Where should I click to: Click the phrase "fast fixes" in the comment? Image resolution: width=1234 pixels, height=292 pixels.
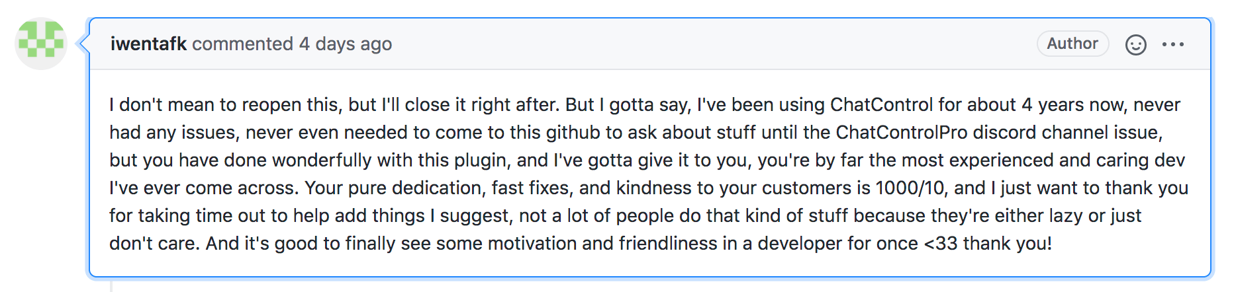pyautogui.click(x=530, y=188)
